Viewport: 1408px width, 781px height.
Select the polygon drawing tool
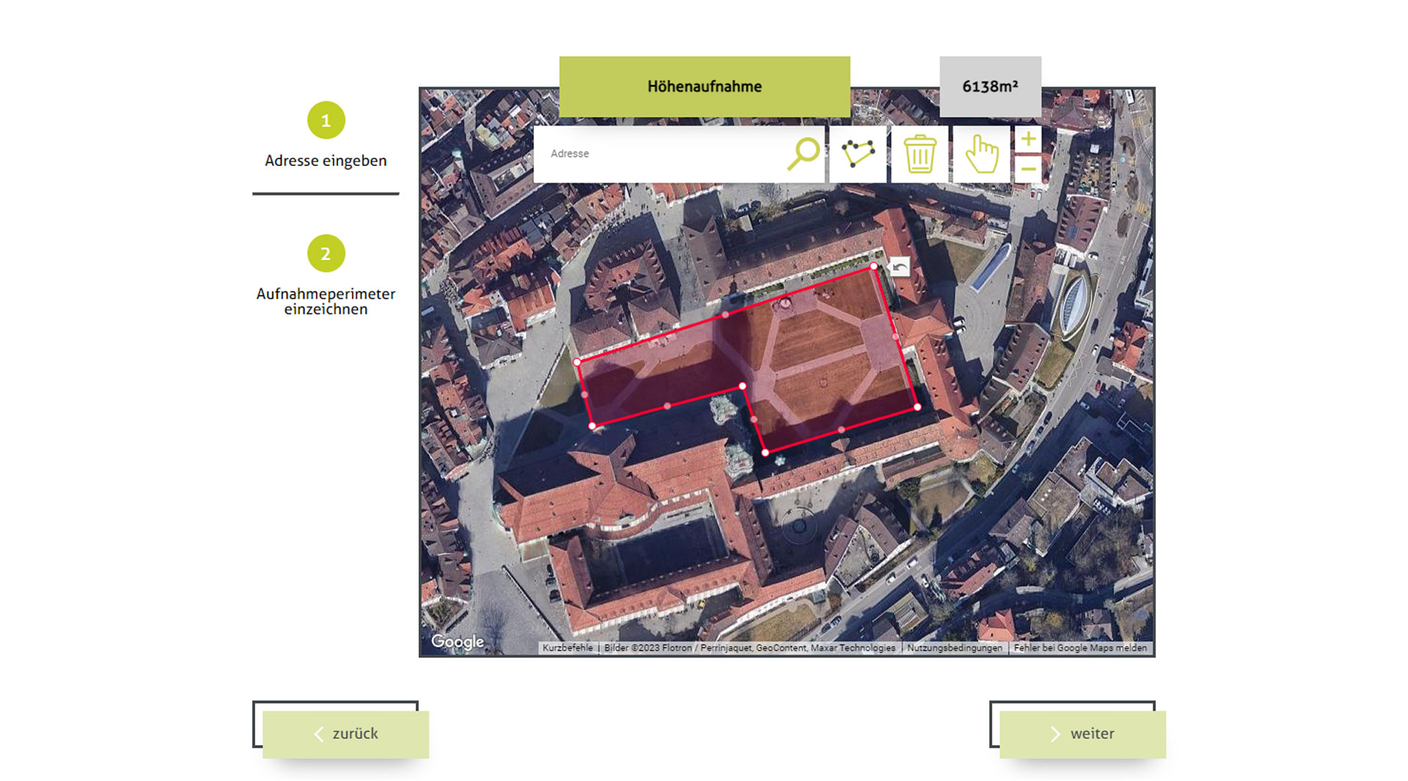(x=857, y=154)
